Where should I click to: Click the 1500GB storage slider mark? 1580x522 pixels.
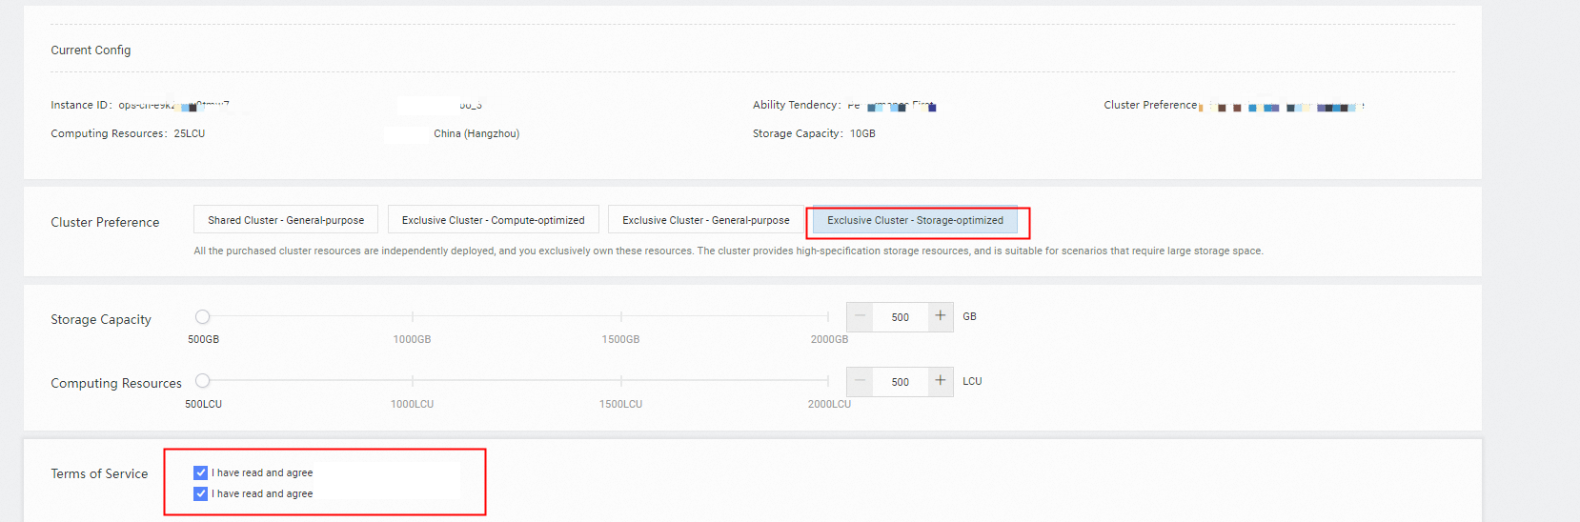pyautogui.click(x=620, y=316)
